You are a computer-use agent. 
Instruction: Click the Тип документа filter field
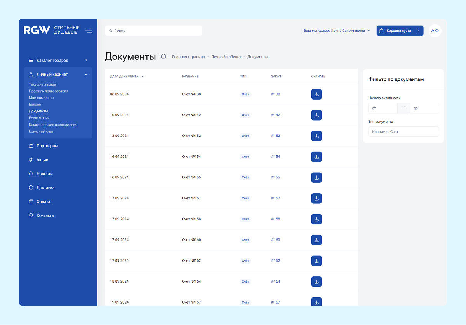(403, 132)
